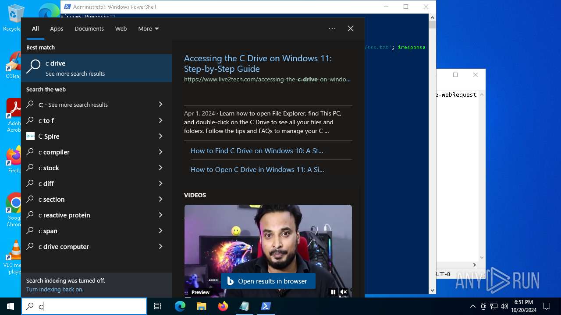This screenshot has width=561, height=315.
Task: Switch to the Documents search tab
Action: coord(89,28)
